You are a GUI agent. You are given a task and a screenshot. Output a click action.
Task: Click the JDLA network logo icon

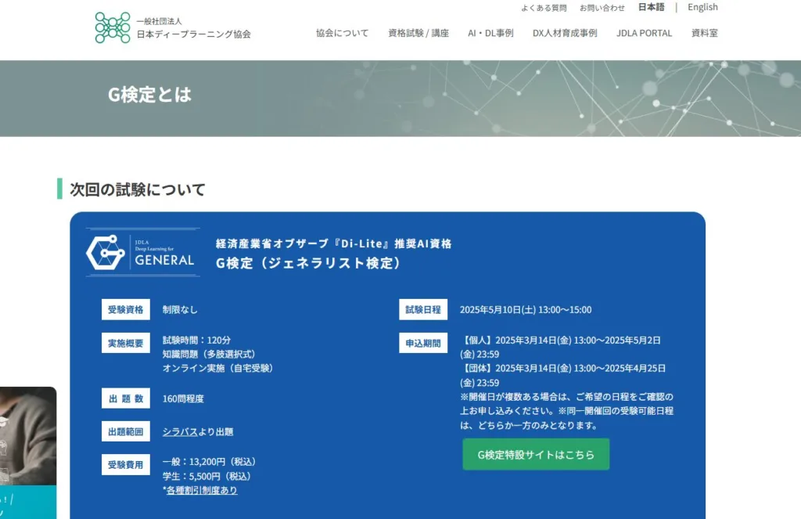click(x=113, y=27)
